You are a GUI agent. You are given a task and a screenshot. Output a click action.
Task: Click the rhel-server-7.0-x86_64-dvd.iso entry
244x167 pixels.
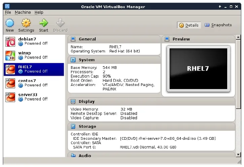168,138
